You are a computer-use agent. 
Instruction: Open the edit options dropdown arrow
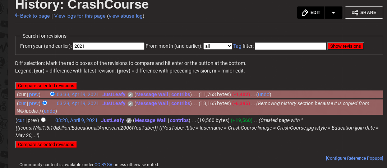click(333, 13)
